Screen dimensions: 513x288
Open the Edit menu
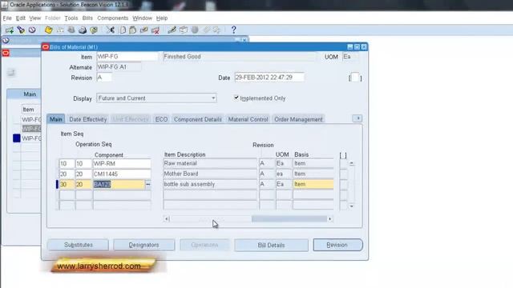coord(21,18)
